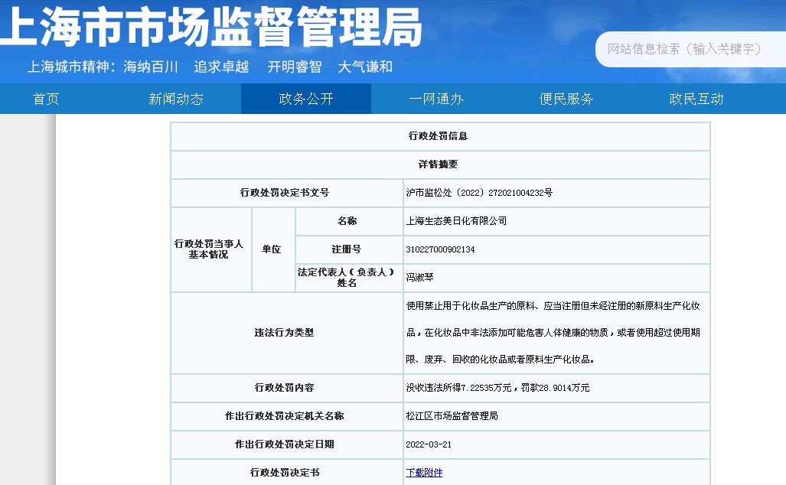Click the 下载附件 download link
This screenshot has width=786, height=485.
[x=424, y=473]
